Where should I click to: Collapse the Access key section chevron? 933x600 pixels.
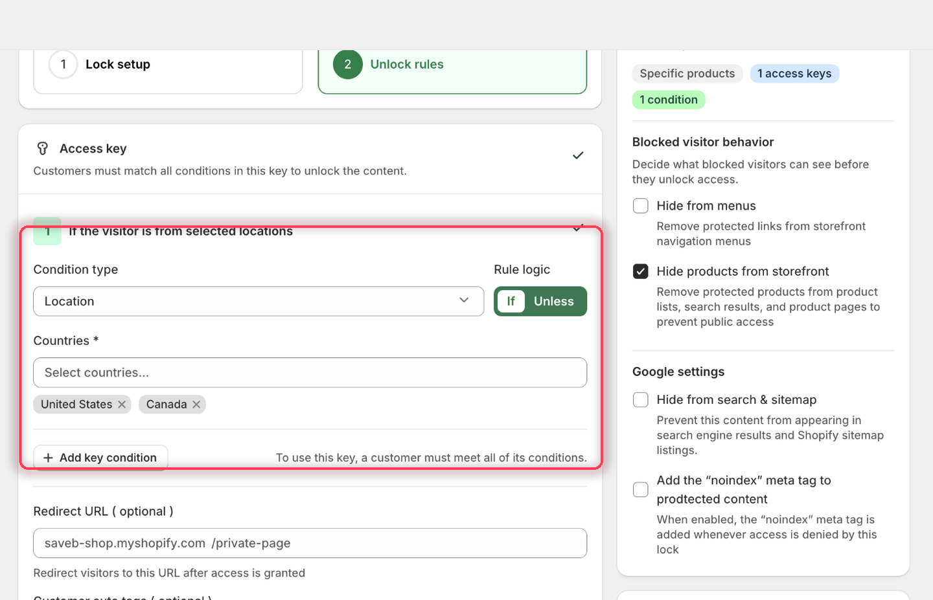pyautogui.click(x=578, y=155)
